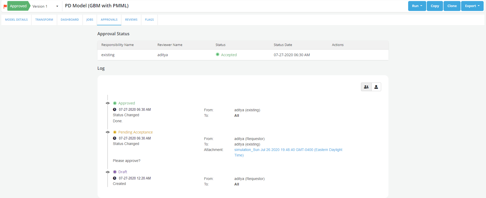Go to the Flags tab
Image resolution: width=486 pixels, height=198 pixels.
[149, 20]
